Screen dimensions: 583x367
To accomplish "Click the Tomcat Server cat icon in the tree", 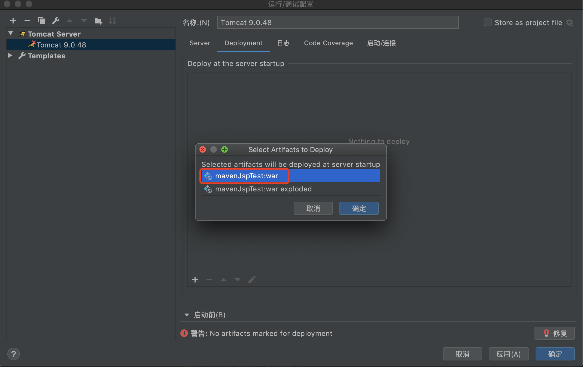I will (x=22, y=34).
